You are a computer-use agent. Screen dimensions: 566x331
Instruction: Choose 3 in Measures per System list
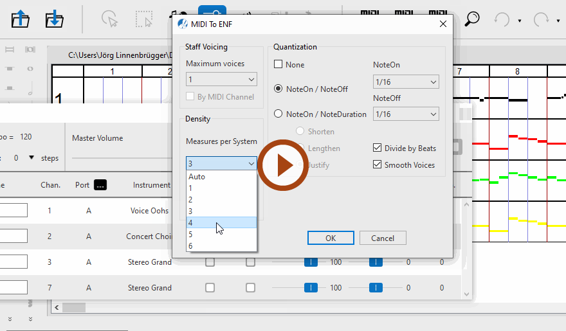click(221, 211)
